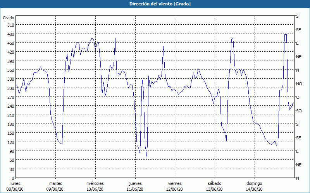Click the 'miércoles' day label
This screenshot has height=193, width=310.
click(x=95, y=183)
